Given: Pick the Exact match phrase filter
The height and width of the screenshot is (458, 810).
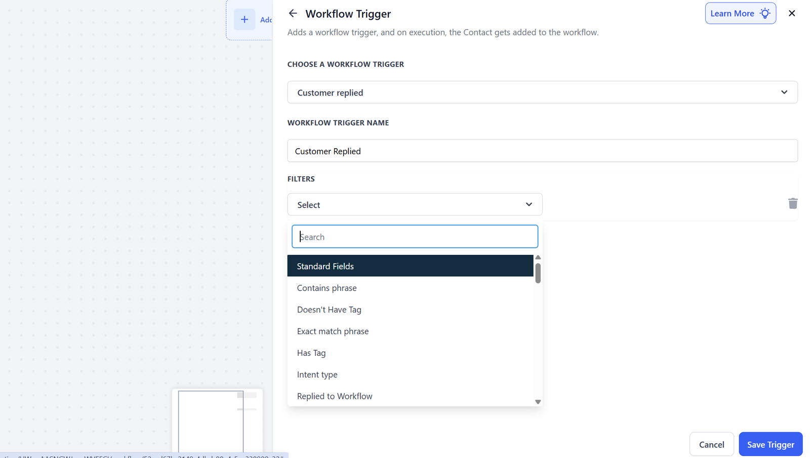Looking at the screenshot, I should point(410,331).
